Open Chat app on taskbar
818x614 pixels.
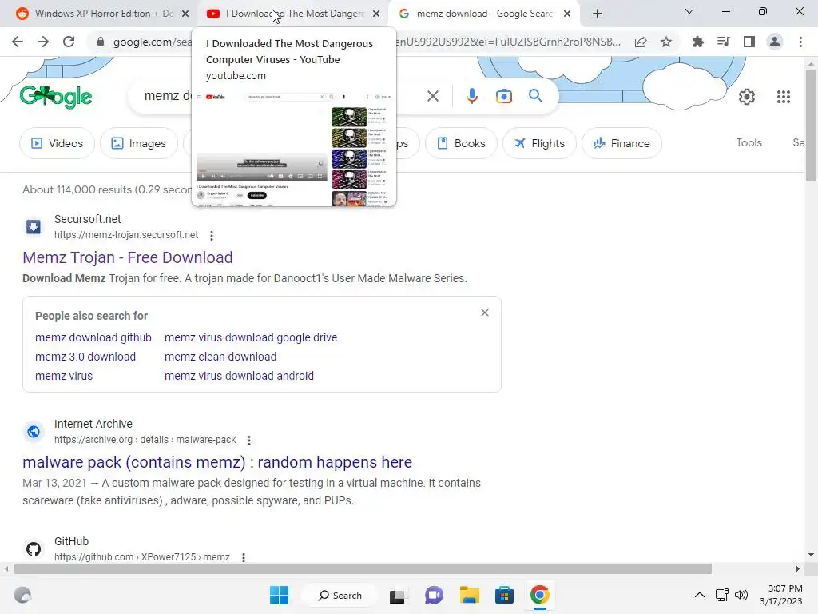[434, 595]
